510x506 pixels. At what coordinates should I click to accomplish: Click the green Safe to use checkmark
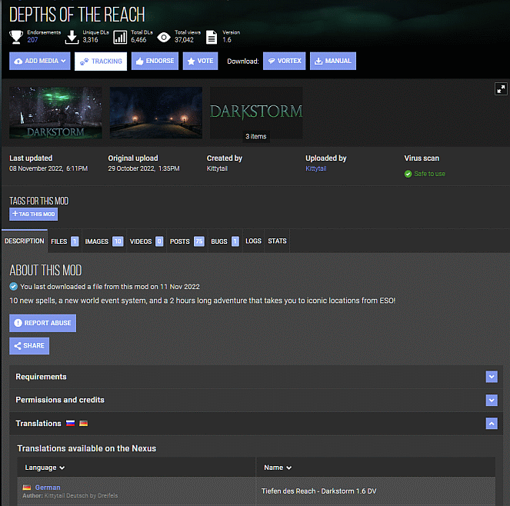click(x=408, y=174)
